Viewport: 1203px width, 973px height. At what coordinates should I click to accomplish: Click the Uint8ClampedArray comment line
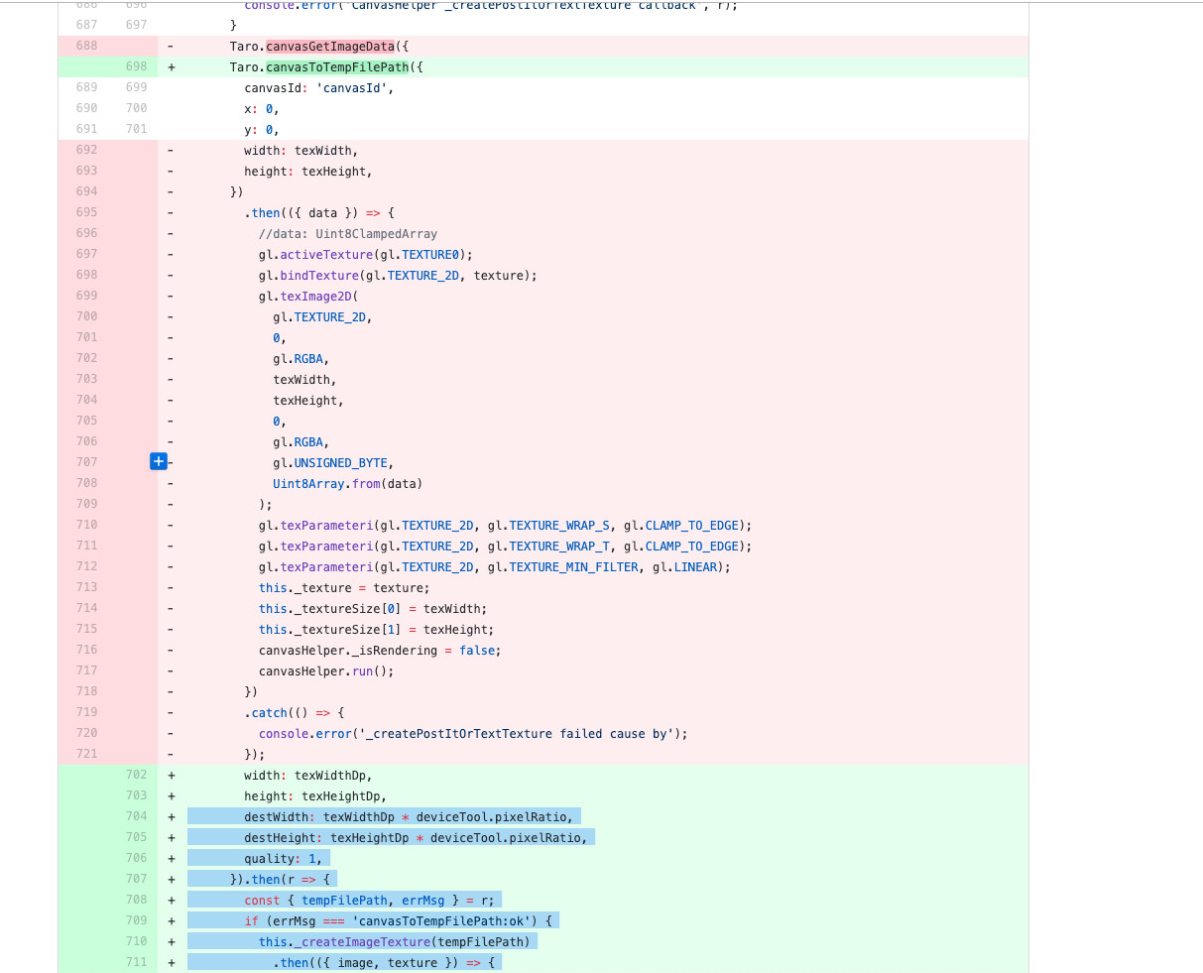click(347, 234)
